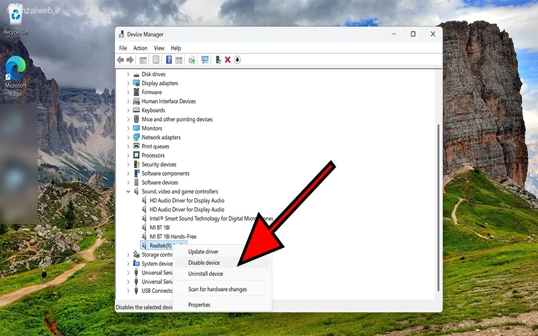Click the scan for hardware changes monitor icon

[205, 60]
